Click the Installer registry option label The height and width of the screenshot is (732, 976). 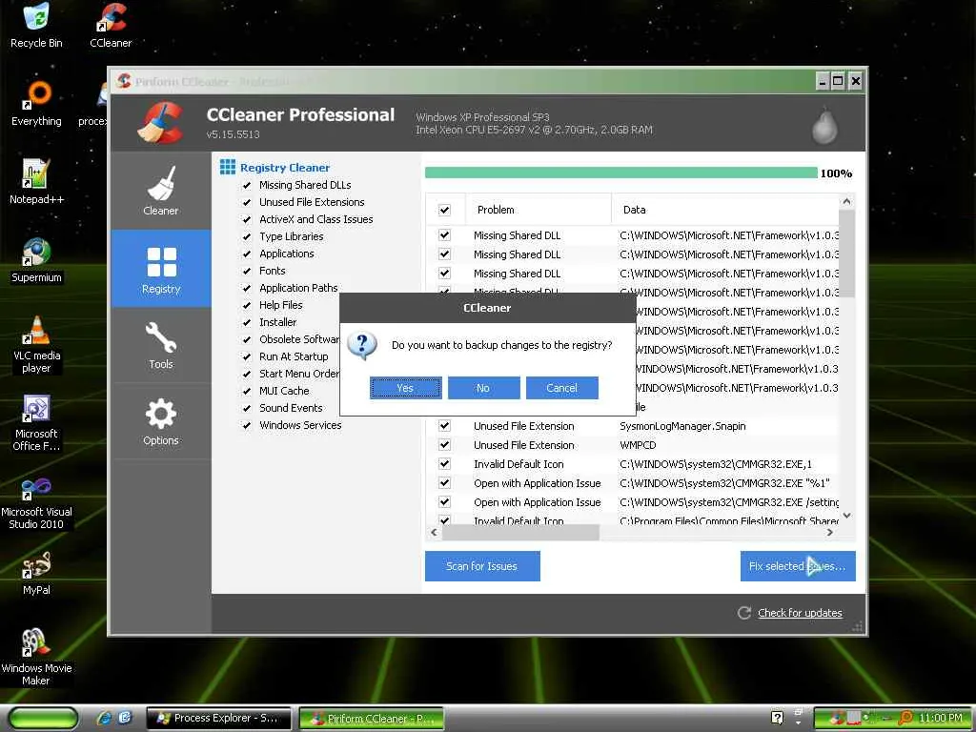[x=277, y=322]
